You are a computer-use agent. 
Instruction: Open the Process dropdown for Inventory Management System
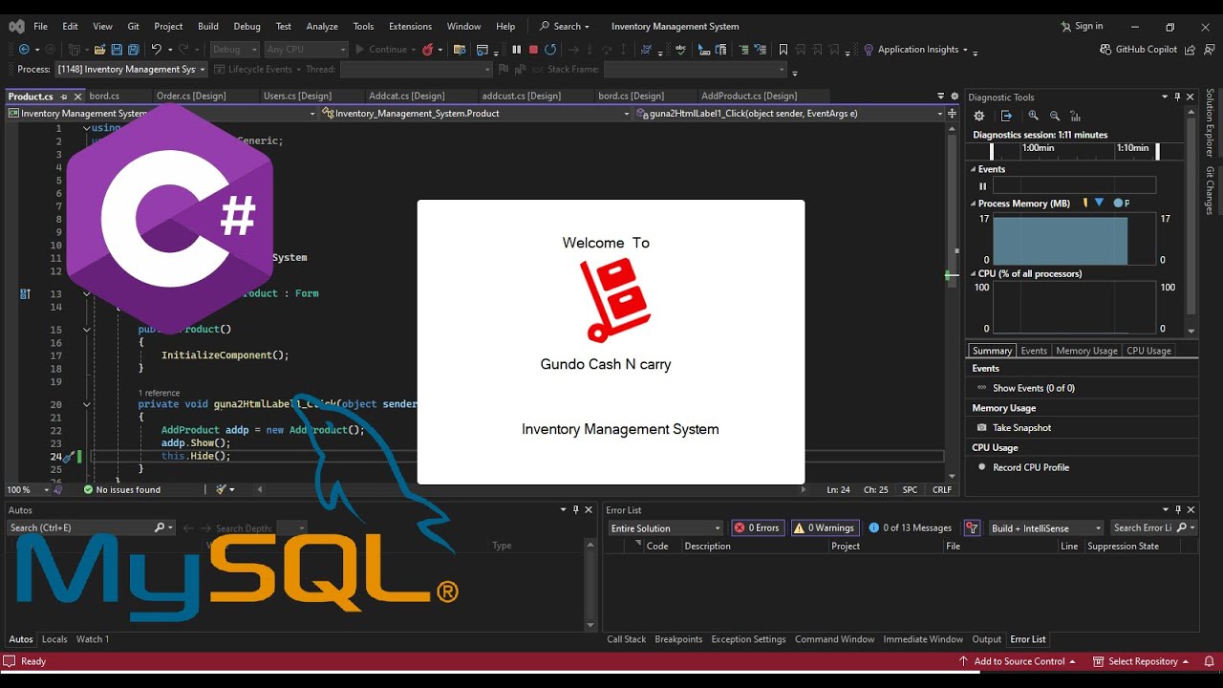130,70
